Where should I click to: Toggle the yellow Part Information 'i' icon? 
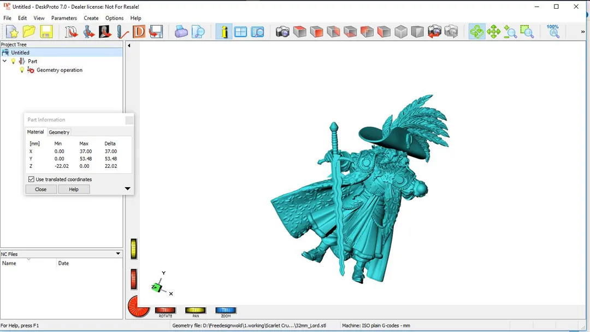(x=224, y=32)
